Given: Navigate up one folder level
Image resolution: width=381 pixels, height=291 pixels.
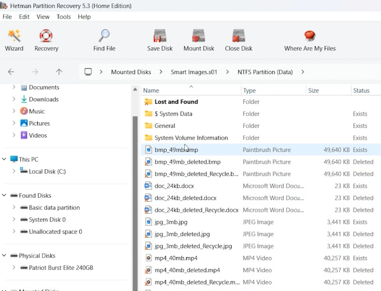Looking at the screenshot, I should tap(59, 72).
